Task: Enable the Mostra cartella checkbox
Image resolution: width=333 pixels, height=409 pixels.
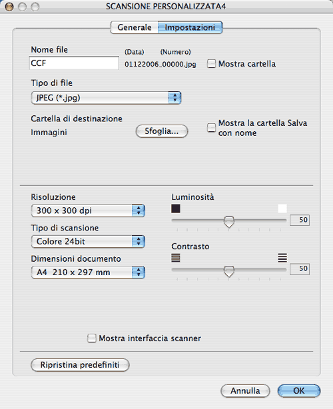Action: point(211,64)
